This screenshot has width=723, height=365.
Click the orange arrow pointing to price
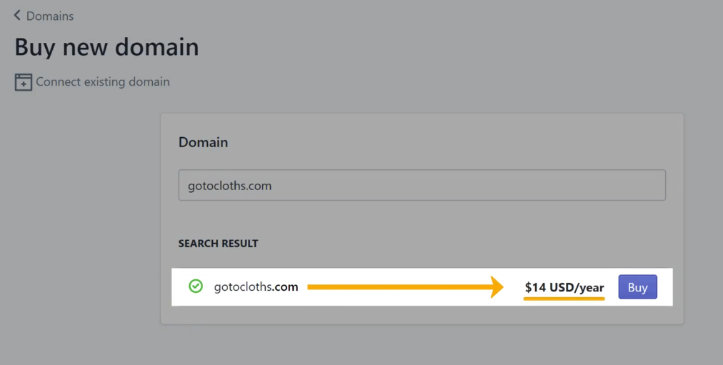click(405, 287)
